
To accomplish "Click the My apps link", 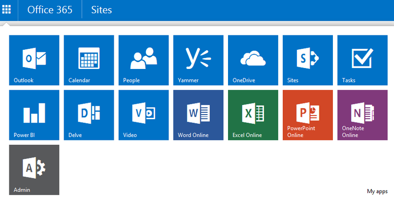I will pos(377,192).
